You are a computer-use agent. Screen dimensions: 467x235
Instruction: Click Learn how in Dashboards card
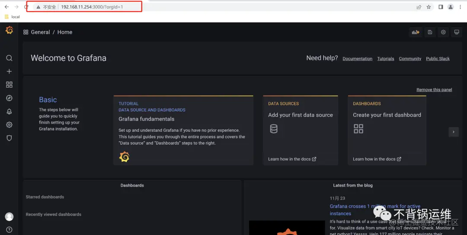377,159
